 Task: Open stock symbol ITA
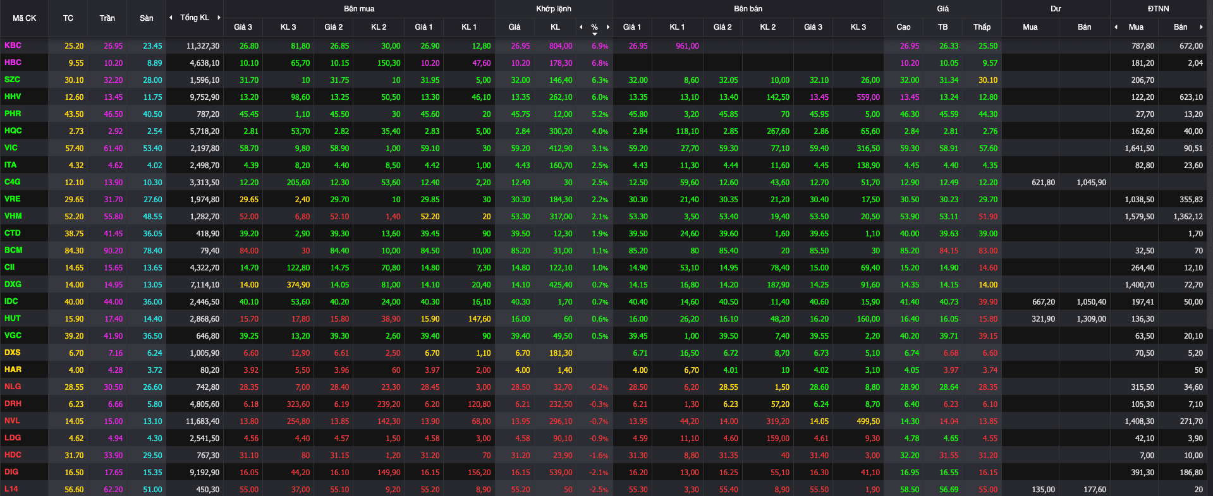[11, 165]
